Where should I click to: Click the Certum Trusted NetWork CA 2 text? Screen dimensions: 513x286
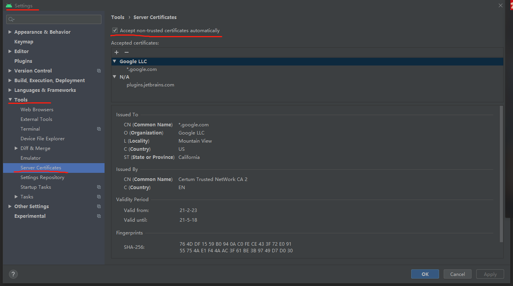click(x=213, y=179)
